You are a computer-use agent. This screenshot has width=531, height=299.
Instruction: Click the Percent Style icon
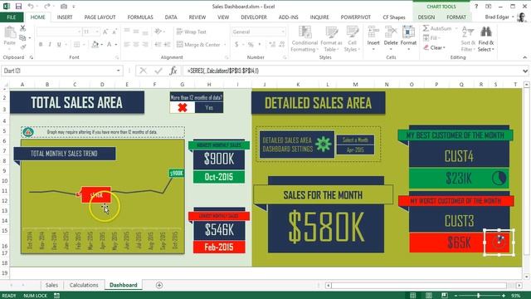tap(251, 44)
